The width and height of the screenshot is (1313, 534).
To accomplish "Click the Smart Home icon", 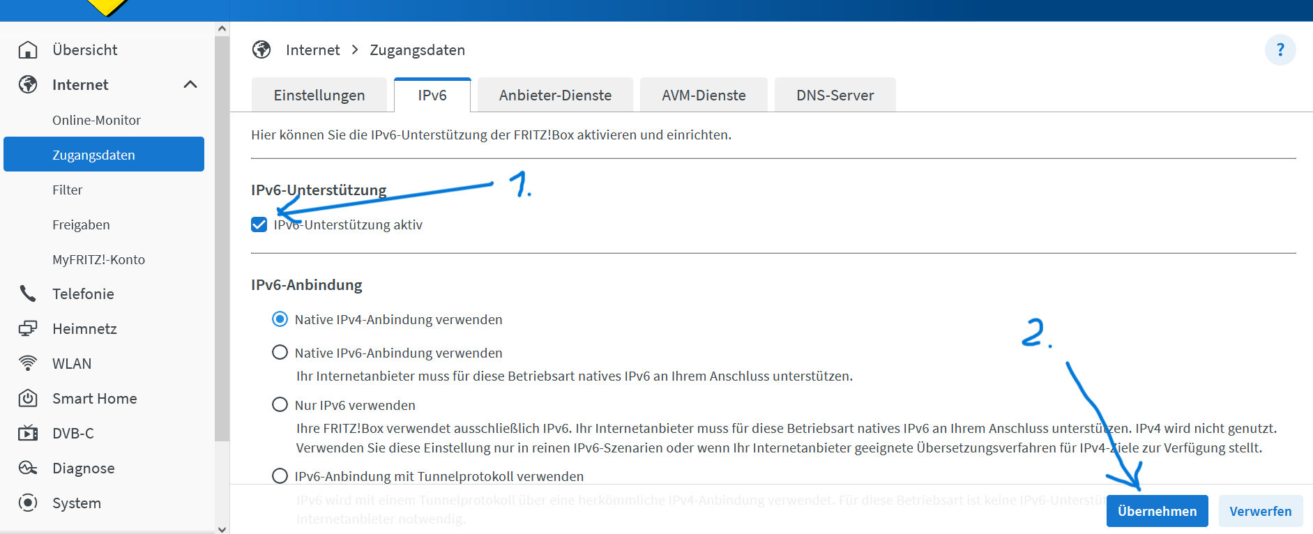I will point(28,398).
